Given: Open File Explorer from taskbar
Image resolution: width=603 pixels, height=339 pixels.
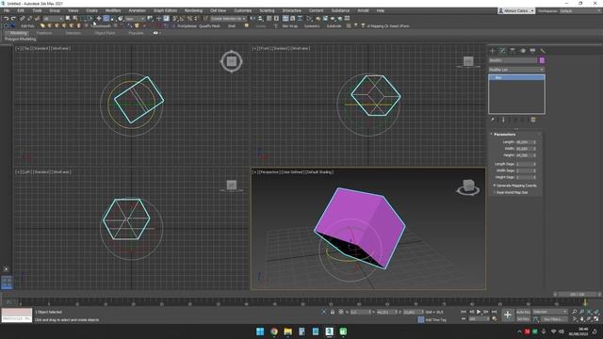Looking at the screenshot, I should (287, 331).
